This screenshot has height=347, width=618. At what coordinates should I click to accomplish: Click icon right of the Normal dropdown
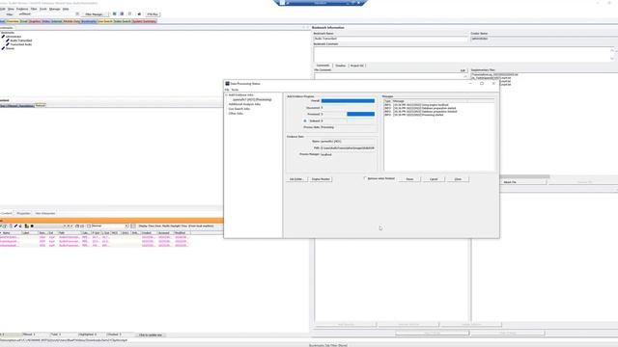click(x=133, y=226)
